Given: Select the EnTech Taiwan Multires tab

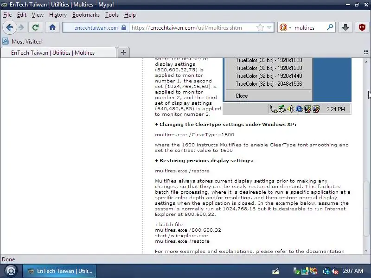Looking at the screenshot, I should [58, 52].
